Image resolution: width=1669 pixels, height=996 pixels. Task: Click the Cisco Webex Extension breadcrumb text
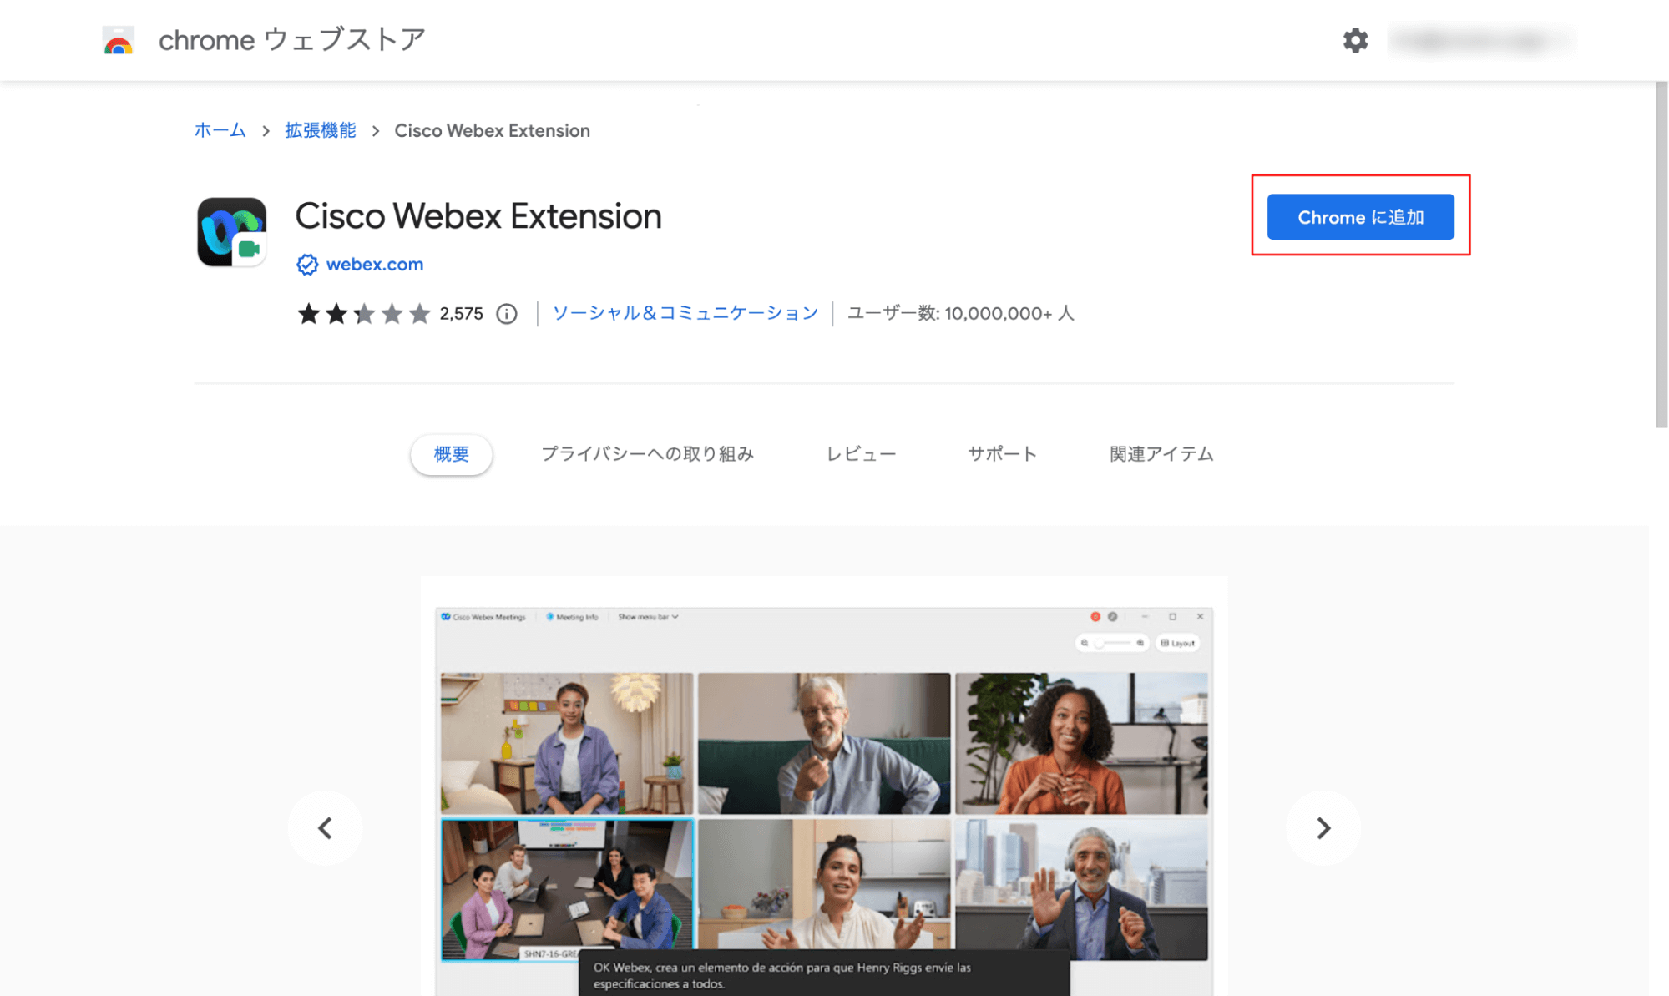click(492, 130)
